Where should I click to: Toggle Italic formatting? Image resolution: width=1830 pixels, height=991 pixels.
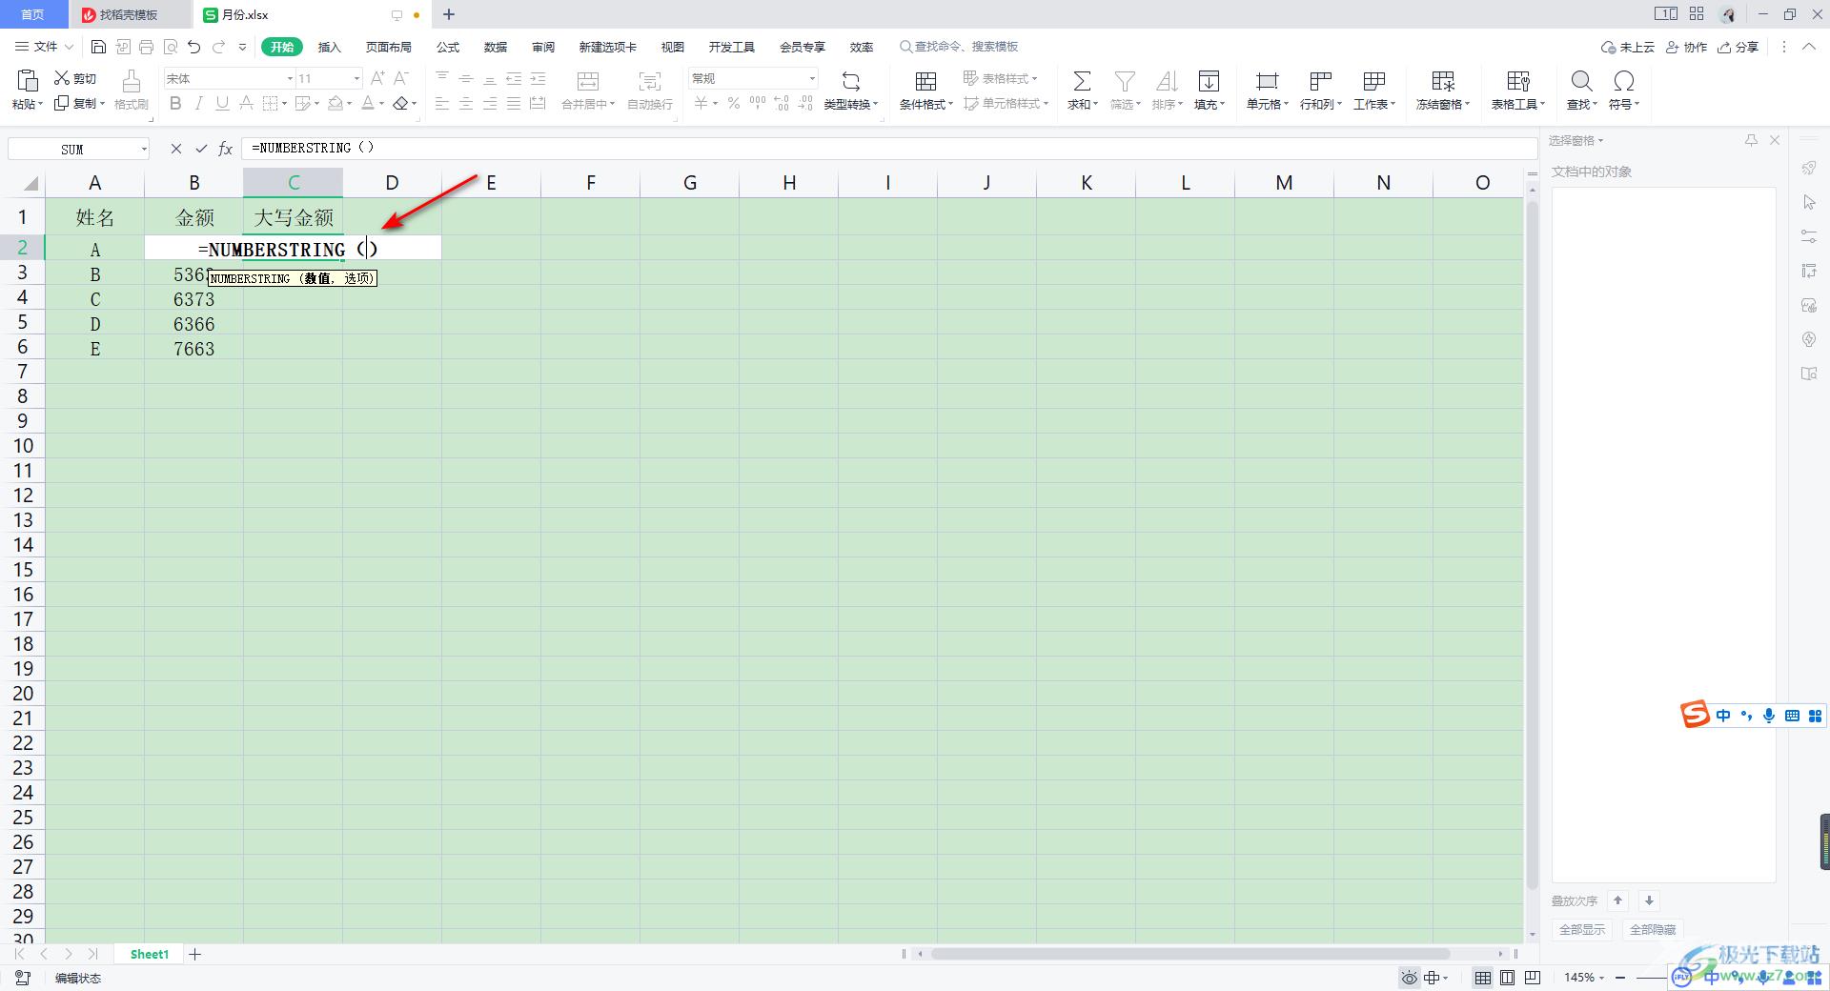(199, 103)
